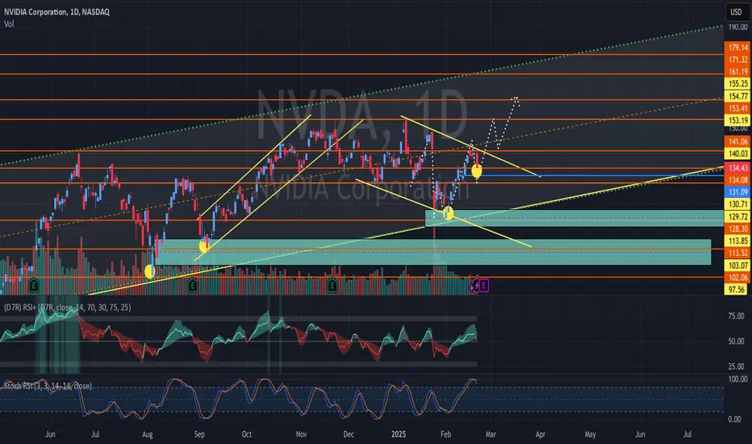Click the 0.00 Stoch RSI scale value
The width and height of the screenshot is (752, 444).
[x=734, y=420]
